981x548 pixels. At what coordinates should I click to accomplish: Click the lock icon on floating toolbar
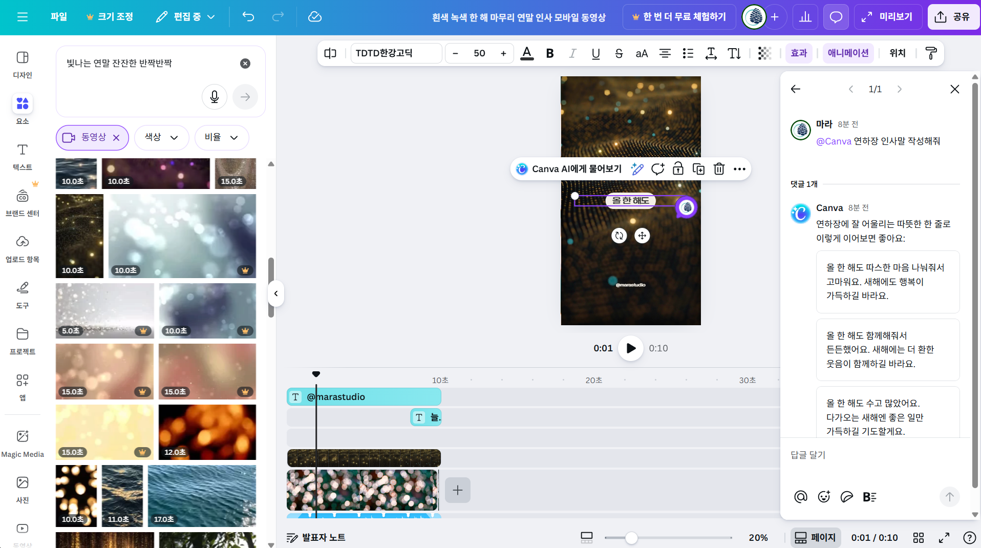point(678,169)
